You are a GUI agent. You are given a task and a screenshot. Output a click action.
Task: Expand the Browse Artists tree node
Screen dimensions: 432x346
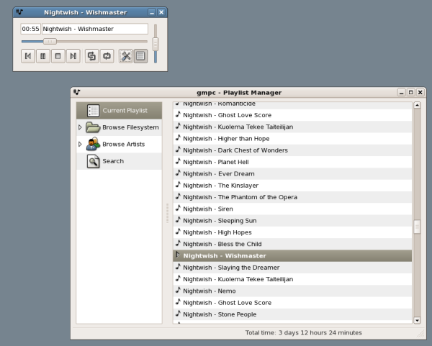(81, 145)
